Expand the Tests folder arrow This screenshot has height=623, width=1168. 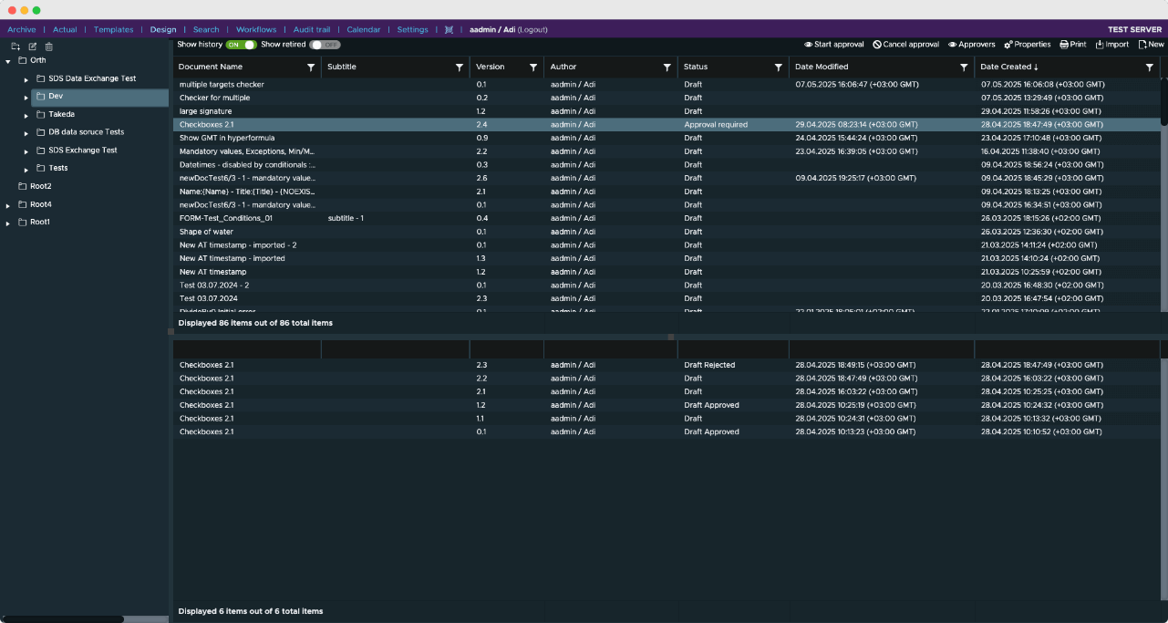[26, 169]
